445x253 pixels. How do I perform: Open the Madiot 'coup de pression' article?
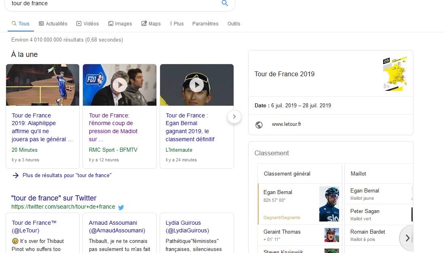[x=113, y=127]
